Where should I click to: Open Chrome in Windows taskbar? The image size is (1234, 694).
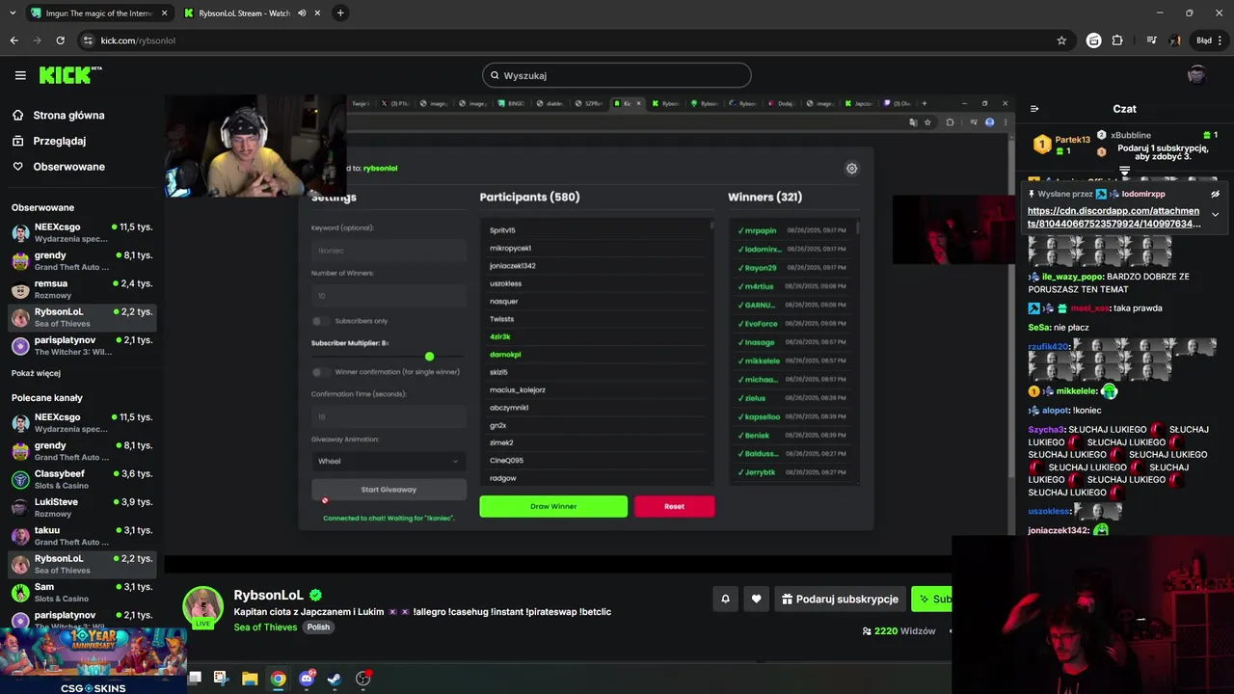(x=278, y=679)
